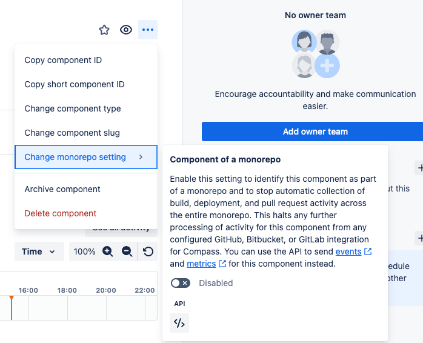Close the three-dot more actions menu
Screen dimensions: 423x343
(x=148, y=30)
